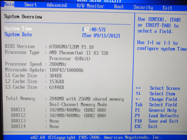Click the Select Item legend entry
This screenshot has width=187, height=140.
pyautogui.click(x=162, y=94)
